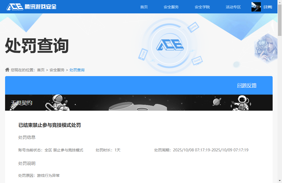Open the 首页 navigation item

click(x=144, y=7)
